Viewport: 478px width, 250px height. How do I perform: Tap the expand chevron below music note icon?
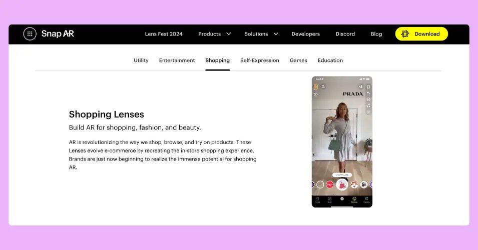(x=368, y=112)
